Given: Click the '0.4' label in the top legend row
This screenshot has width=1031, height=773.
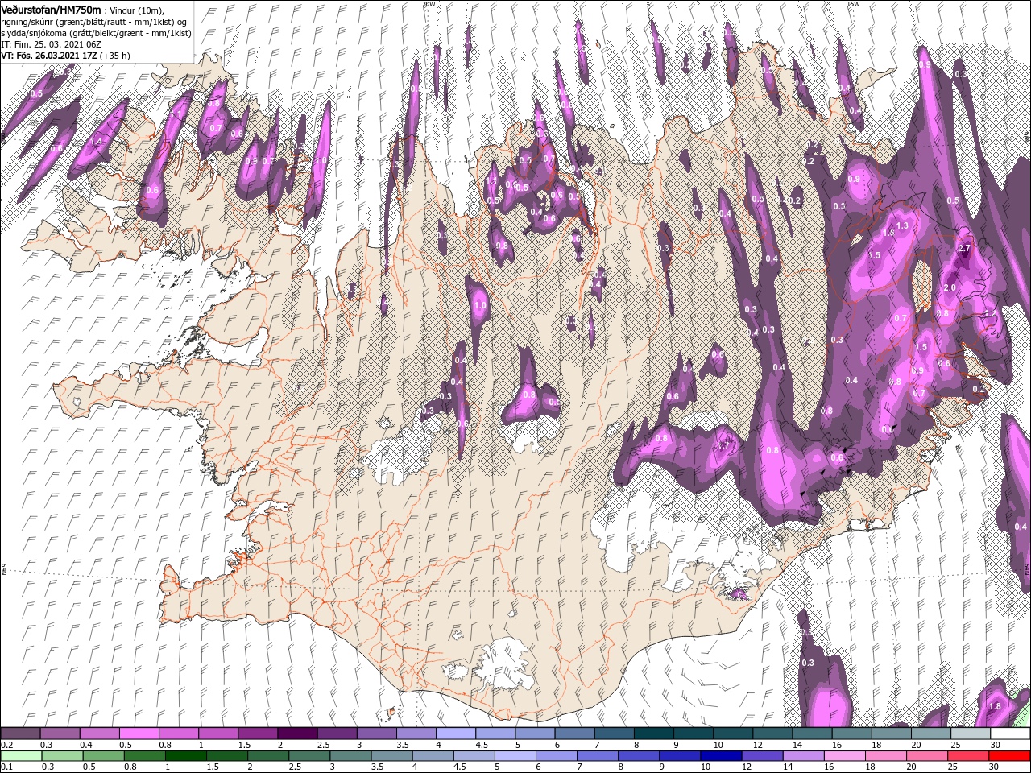Looking at the screenshot, I should coord(86,745).
